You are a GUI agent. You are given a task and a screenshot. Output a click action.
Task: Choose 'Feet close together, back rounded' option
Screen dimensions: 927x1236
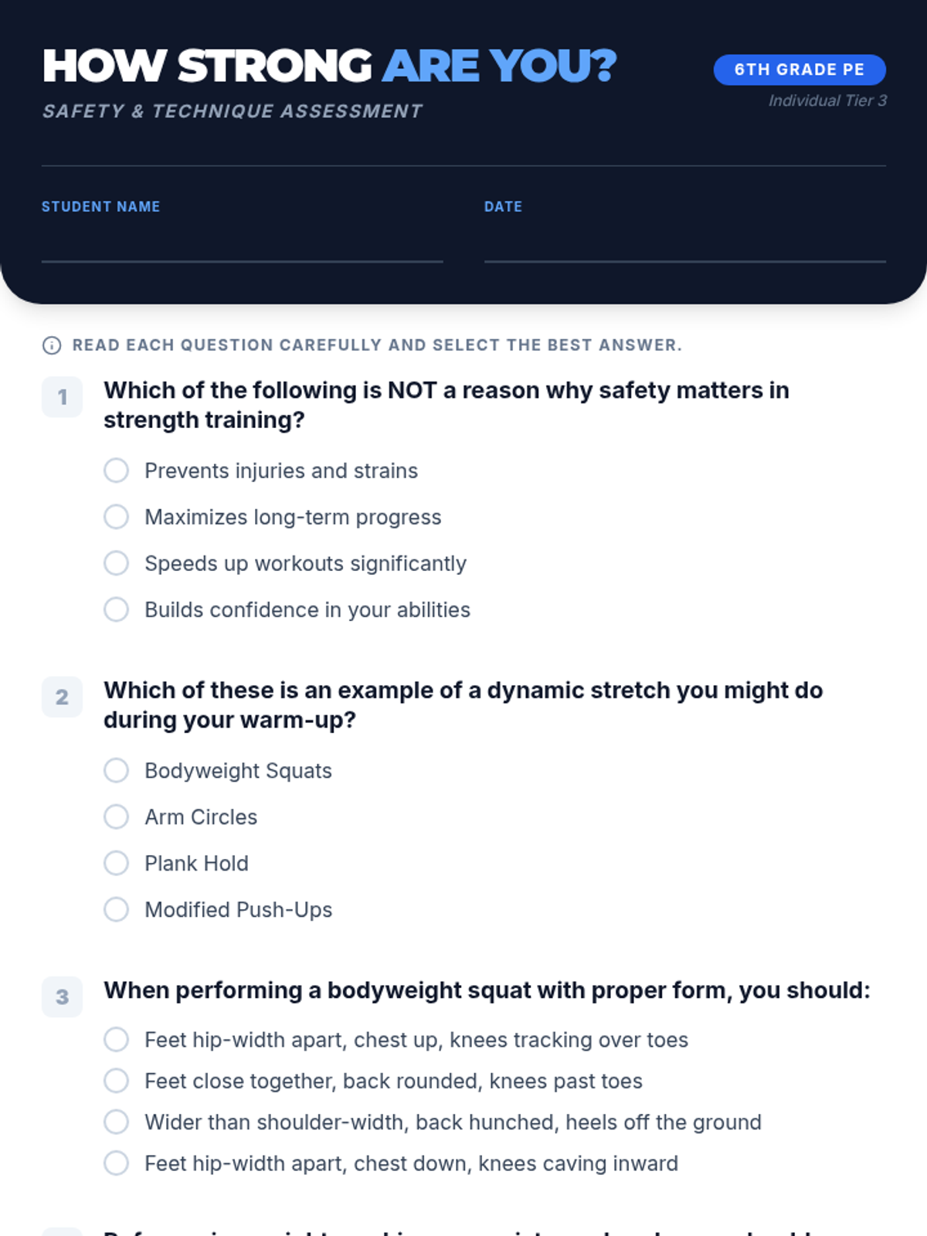click(x=117, y=1081)
